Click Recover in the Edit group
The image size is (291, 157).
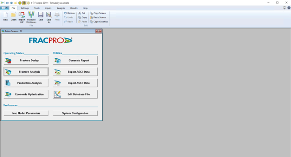[x=70, y=13]
